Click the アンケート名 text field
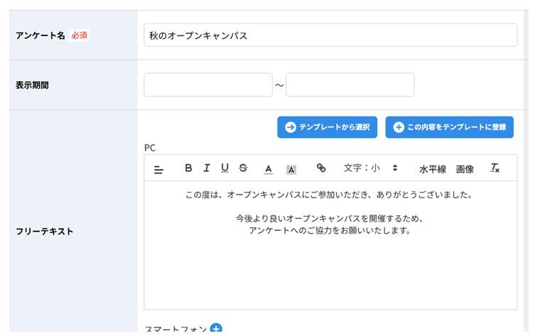 click(330, 36)
